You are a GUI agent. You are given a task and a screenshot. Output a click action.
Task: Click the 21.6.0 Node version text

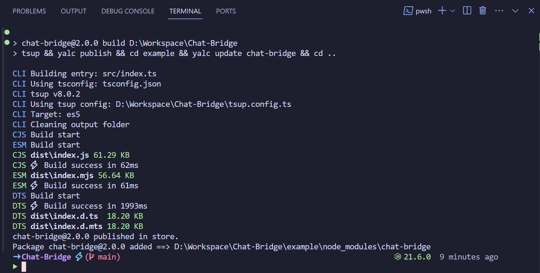click(x=417, y=257)
